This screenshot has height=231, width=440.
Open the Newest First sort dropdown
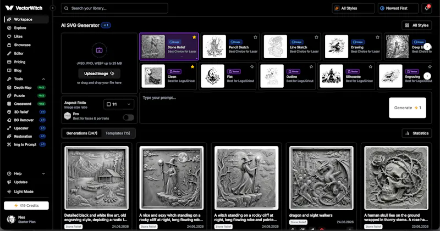[x=398, y=8]
